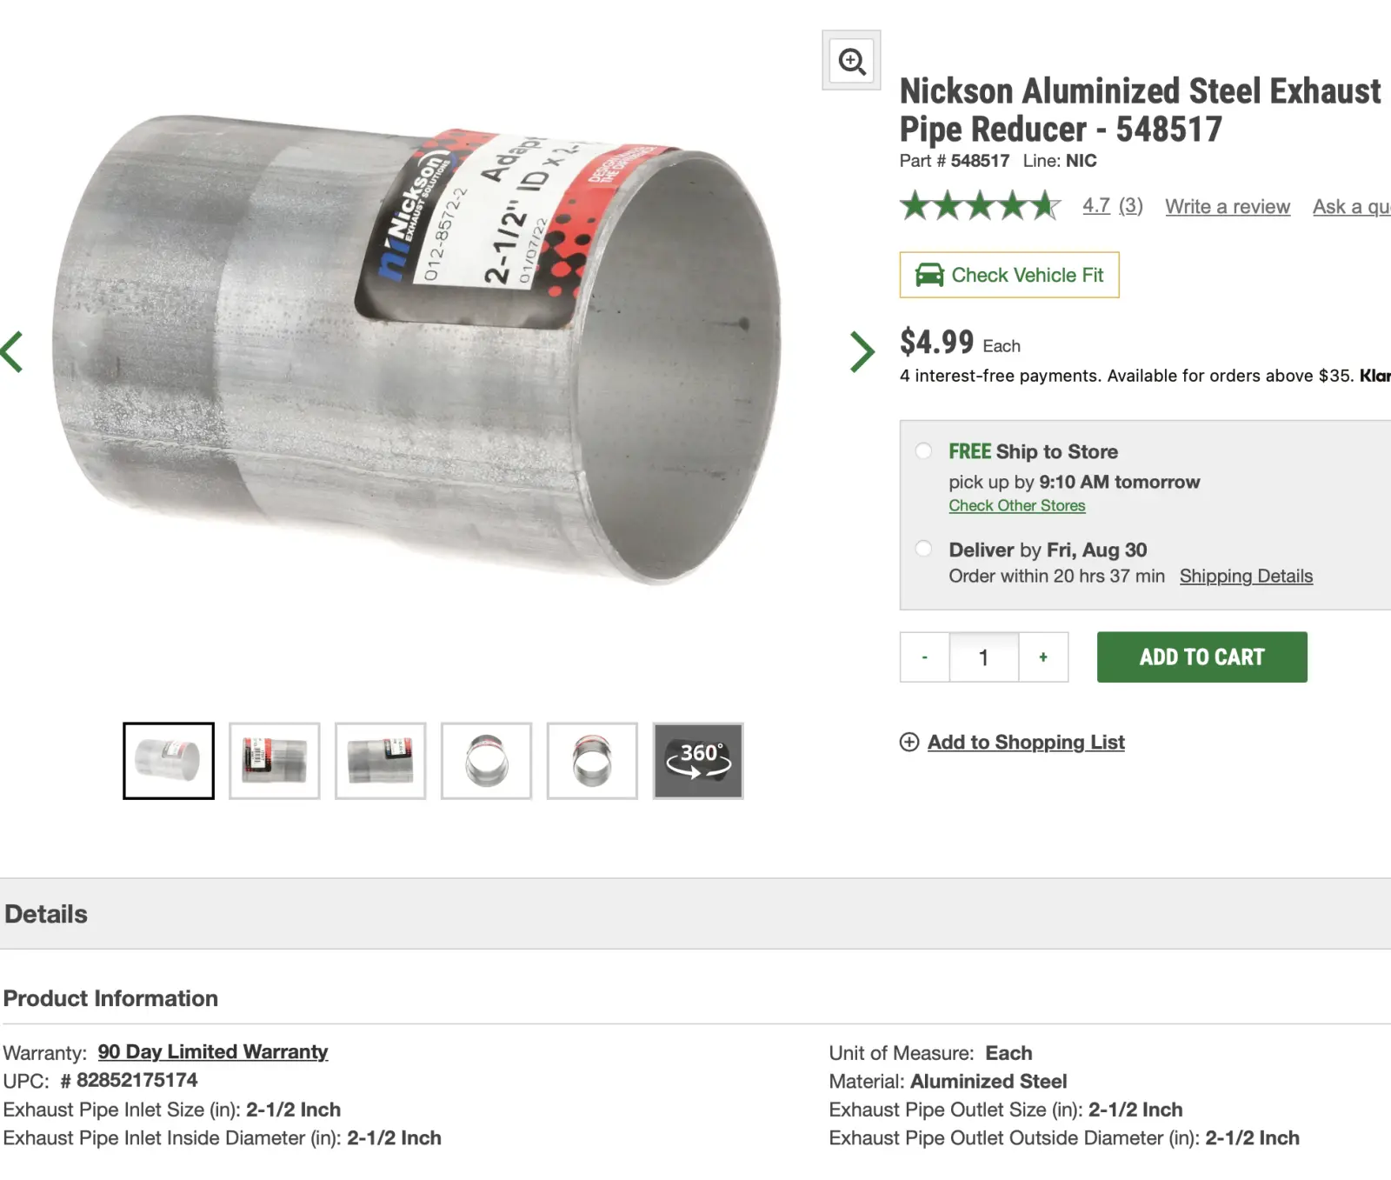Increase quantity with the plus button
The image size is (1391, 1180).
click(1043, 657)
